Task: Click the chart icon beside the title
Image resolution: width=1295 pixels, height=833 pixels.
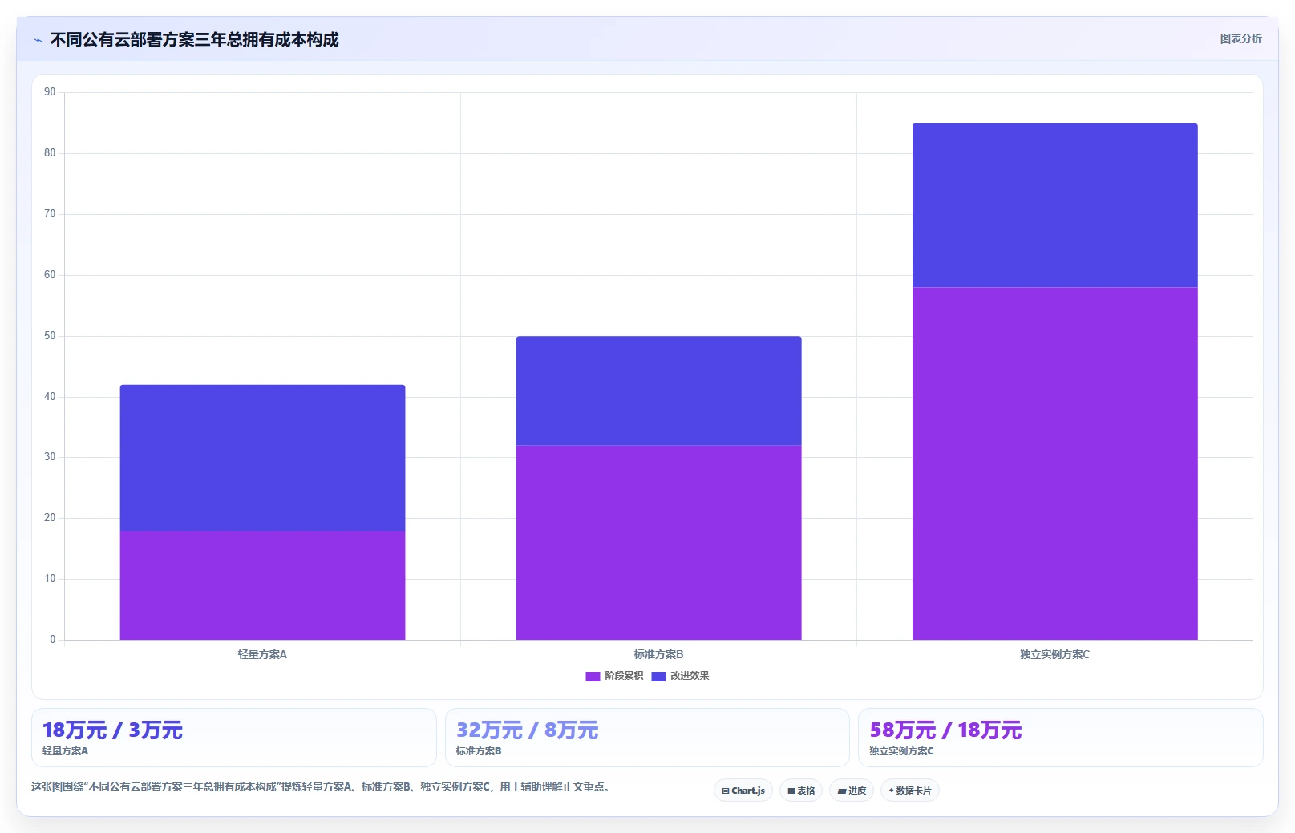Action: tap(38, 40)
